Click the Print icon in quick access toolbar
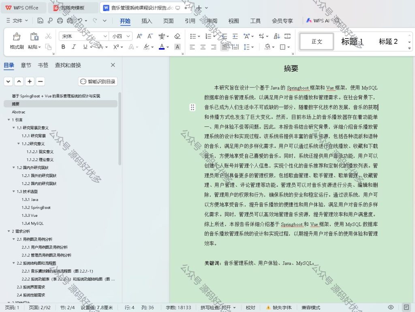Image resolution: width=415 pixels, height=312 pixels. (x=60, y=21)
